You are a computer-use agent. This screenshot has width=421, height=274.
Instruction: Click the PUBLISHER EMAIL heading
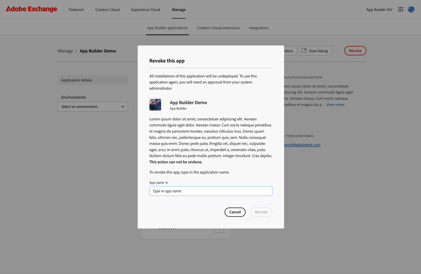[300, 136]
